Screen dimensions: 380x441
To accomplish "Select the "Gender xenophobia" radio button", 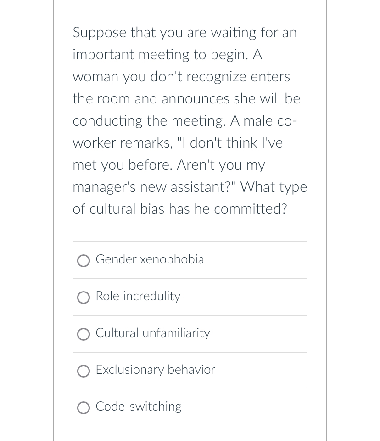I will (84, 261).
